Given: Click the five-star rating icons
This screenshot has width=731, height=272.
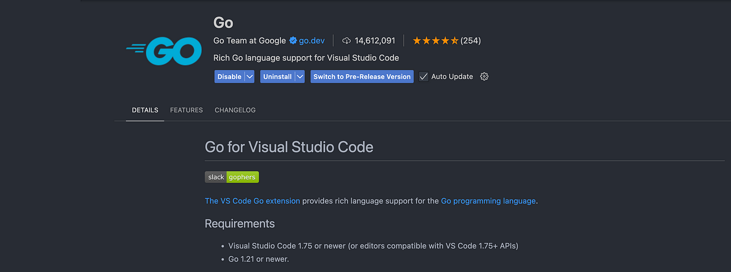Looking at the screenshot, I should pyautogui.click(x=435, y=41).
